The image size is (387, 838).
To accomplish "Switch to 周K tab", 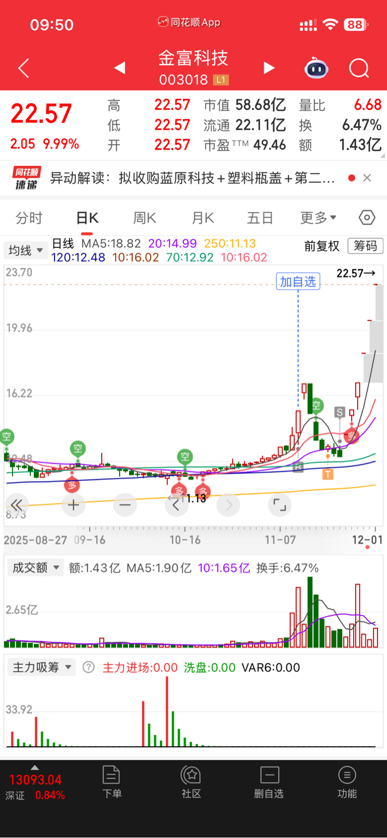I will 145,218.
